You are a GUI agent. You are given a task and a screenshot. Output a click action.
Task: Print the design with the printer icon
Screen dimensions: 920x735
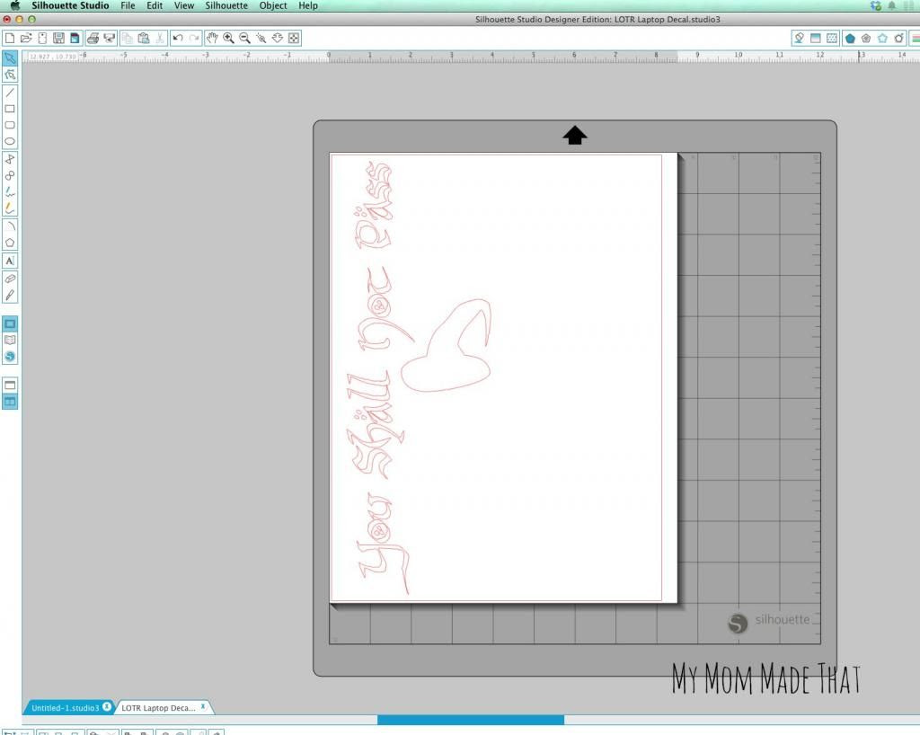pos(93,38)
